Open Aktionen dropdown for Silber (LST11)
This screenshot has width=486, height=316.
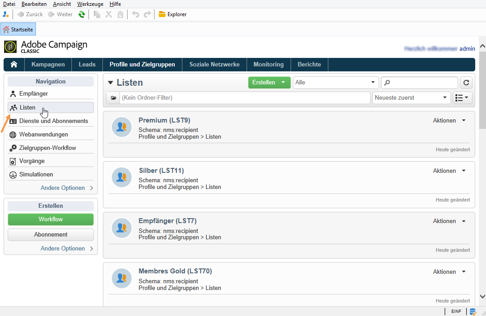(449, 171)
